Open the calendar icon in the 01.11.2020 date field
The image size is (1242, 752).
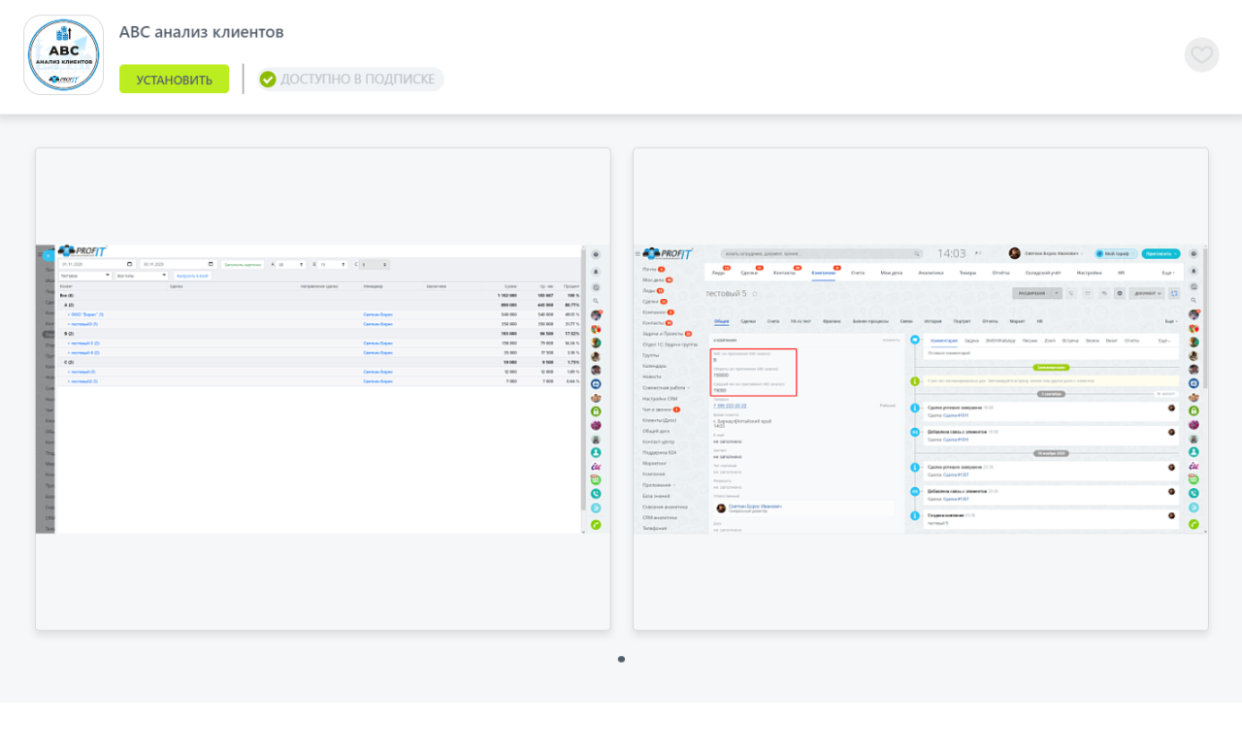tap(129, 264)
